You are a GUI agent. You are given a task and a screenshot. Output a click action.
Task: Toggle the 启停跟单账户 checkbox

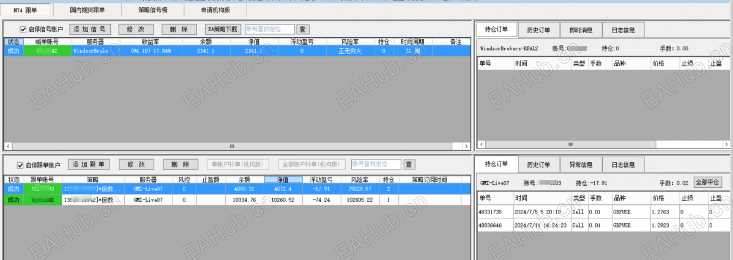point(20,165)
